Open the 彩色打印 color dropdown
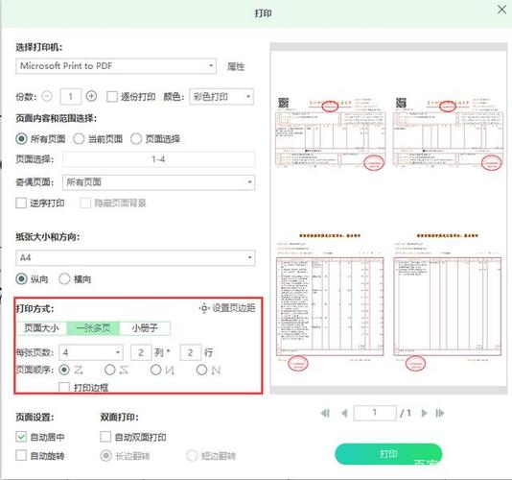 coord(221,97)
